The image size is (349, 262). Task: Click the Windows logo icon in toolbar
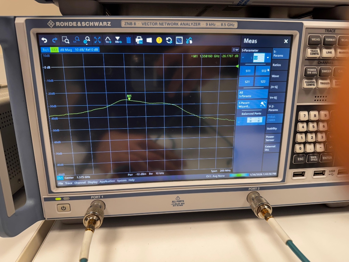(149, 40)
